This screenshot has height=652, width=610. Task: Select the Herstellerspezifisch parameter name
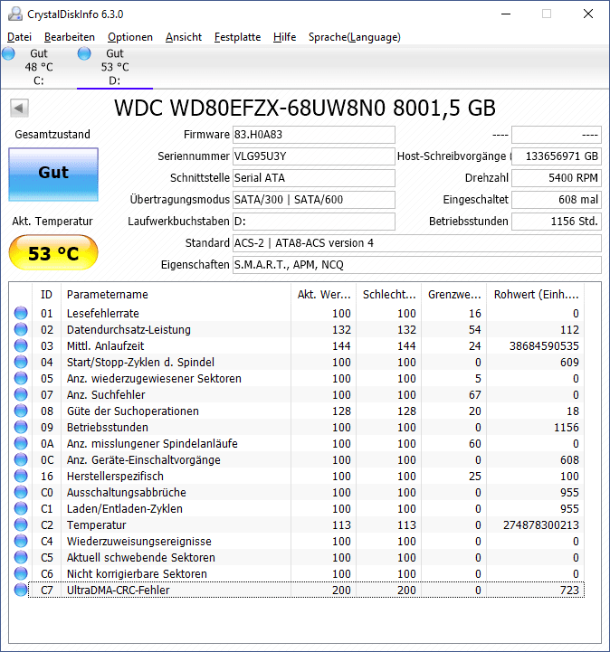(x=115, y=476)
